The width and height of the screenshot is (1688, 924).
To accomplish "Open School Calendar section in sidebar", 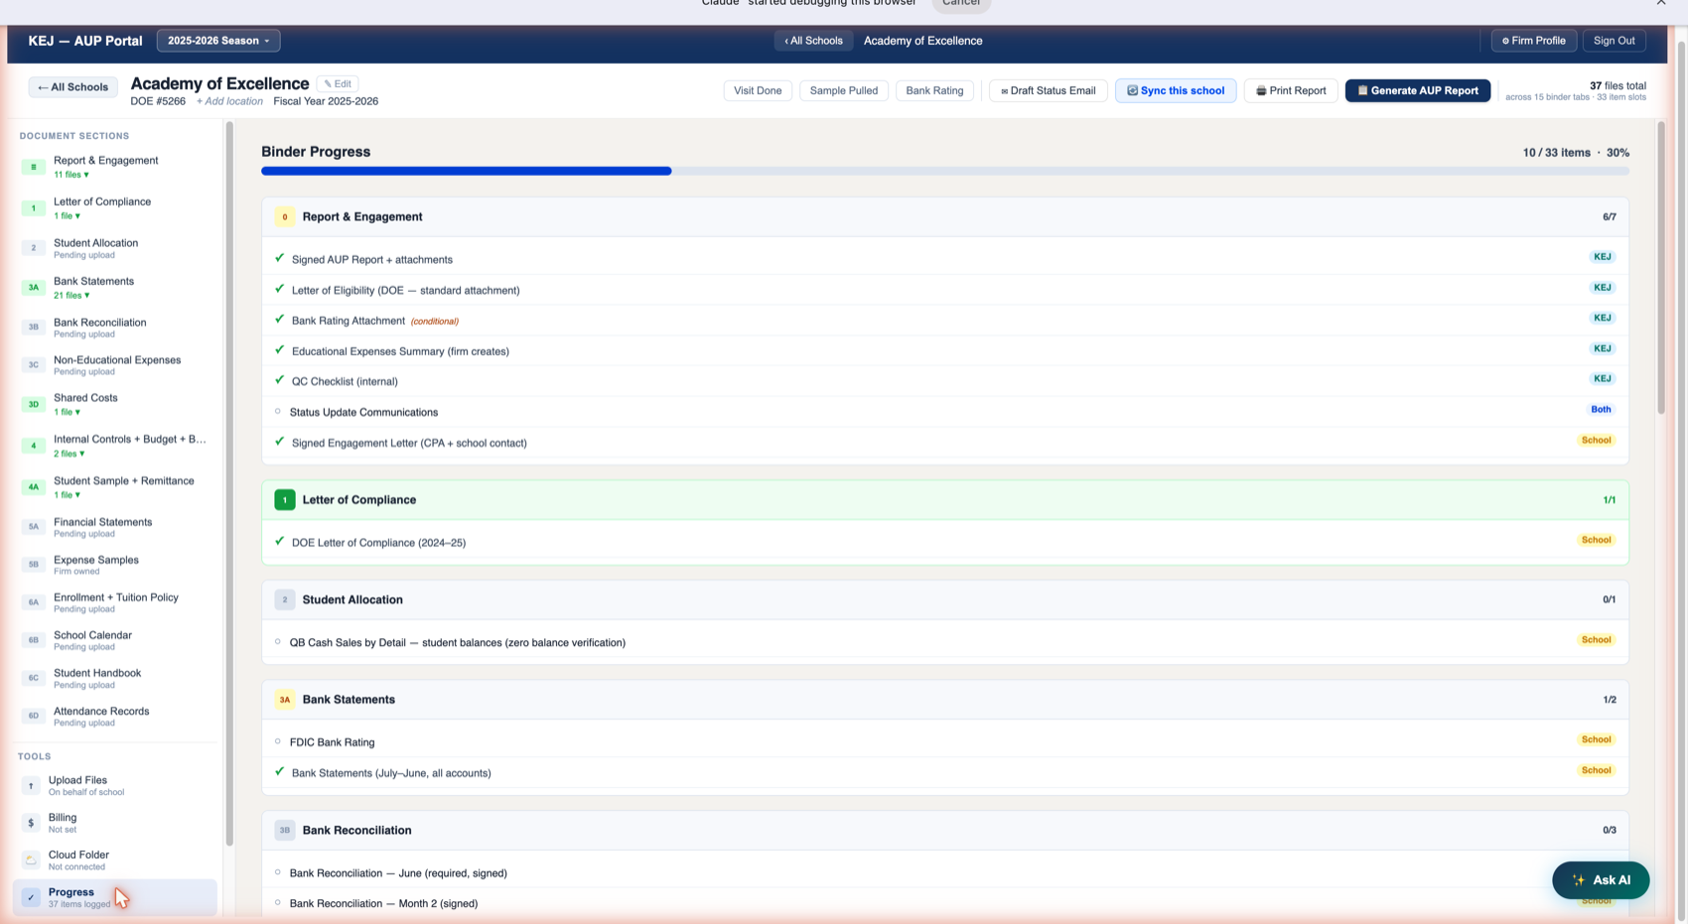I will click(116, 640).
